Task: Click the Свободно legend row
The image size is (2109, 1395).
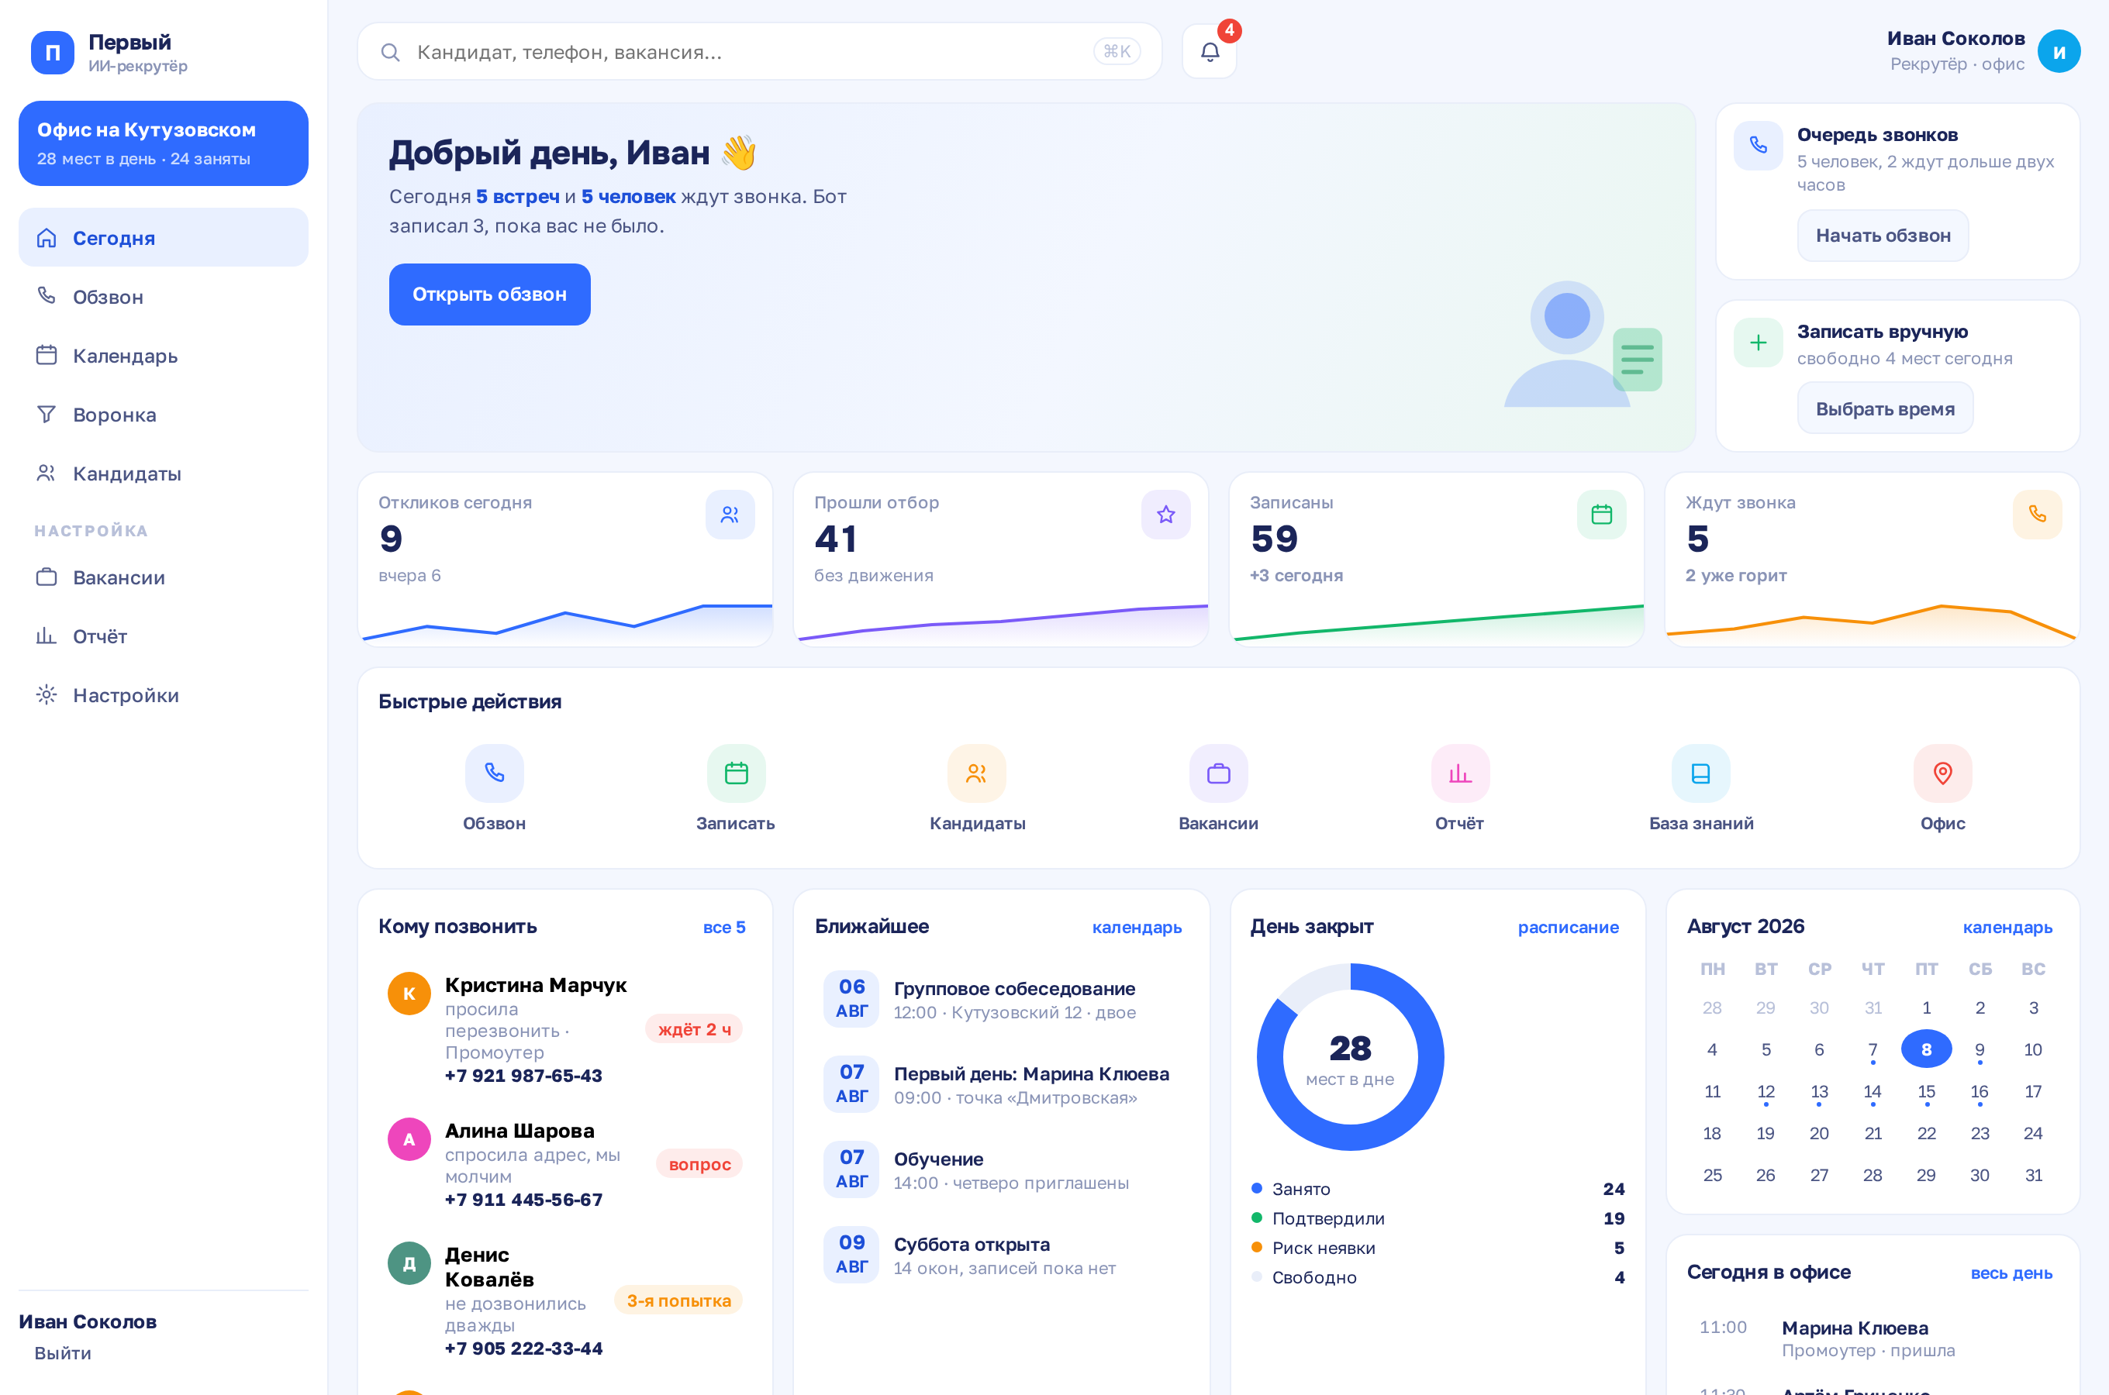Action: (1438, 1276)
